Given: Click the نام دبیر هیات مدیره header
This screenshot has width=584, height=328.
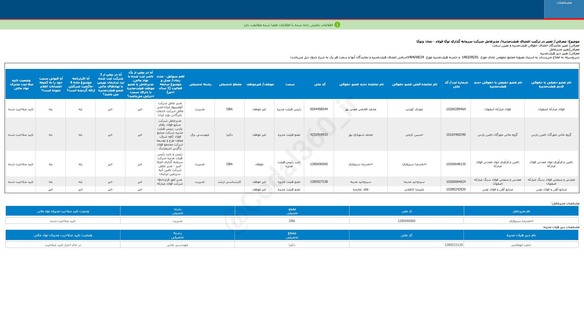Looking at the screenshot, I should tap(521, 235).
